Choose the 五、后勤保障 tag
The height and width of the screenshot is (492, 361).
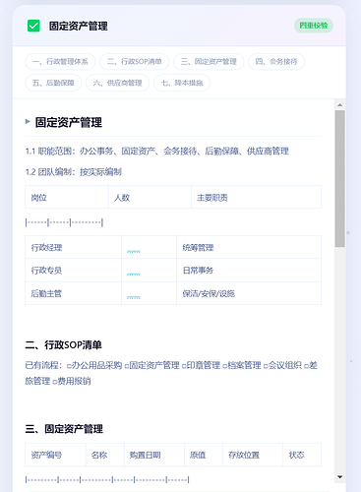53,83
